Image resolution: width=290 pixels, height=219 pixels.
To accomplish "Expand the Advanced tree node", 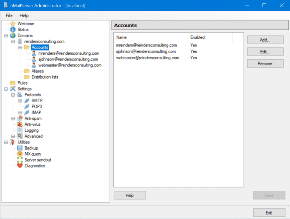I will pyautogui.click(x=13, y=136).
